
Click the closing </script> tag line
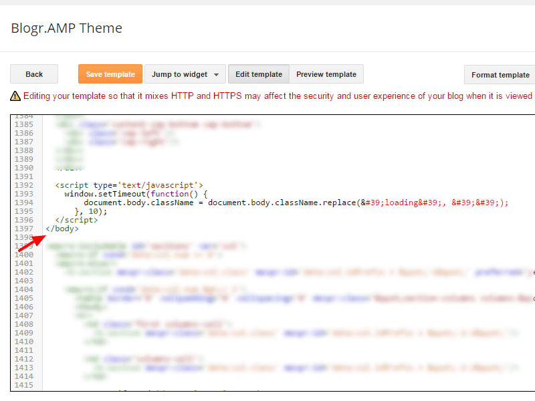[x=76, y=220]
